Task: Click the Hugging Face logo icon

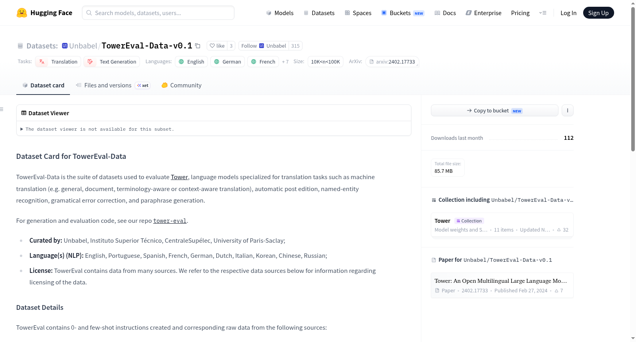Action: coord(22,13)
